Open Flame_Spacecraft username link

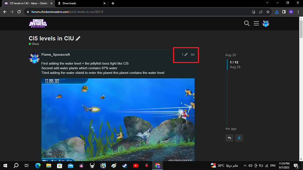click(x=56, y=54)
